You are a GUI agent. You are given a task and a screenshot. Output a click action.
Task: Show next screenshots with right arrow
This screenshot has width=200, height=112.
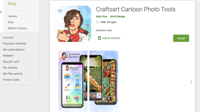coord(191,82)
